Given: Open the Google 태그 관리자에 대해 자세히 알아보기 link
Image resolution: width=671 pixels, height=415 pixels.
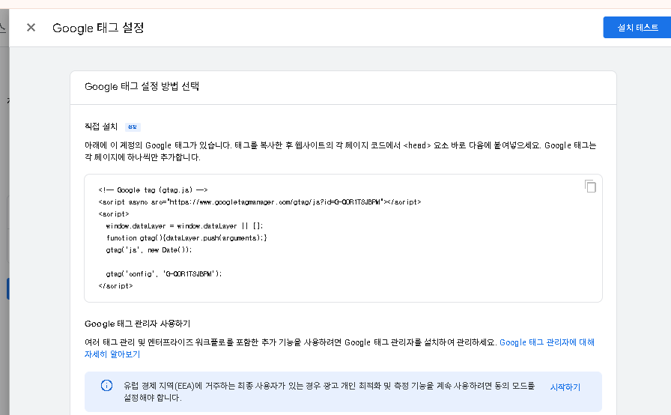Looking at the screenshot, I should [x=339, y=348].
